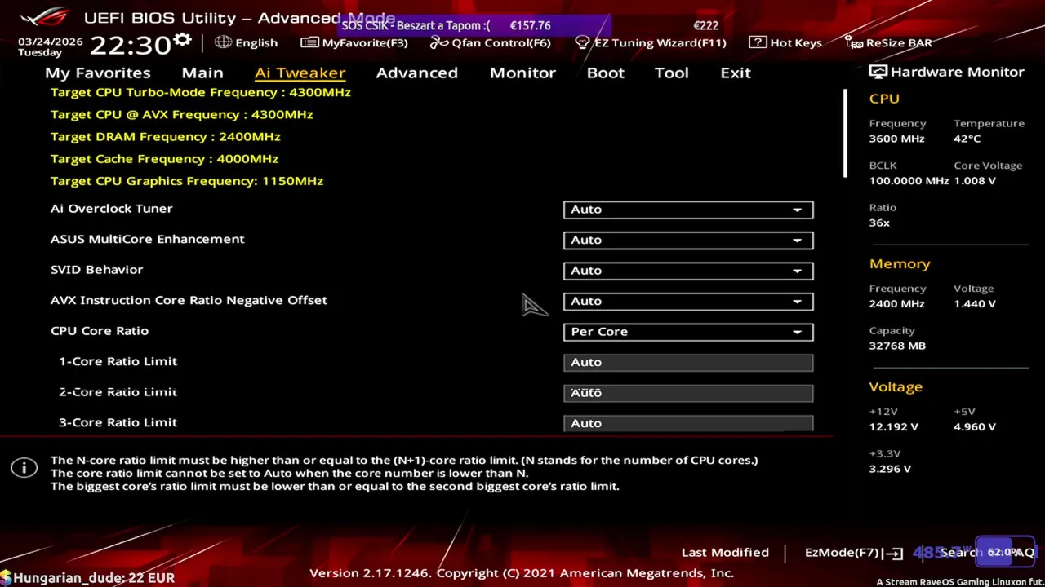This screenshot has height=587, width=1045.
Task: Click the globe language icon
Action: (x=223, y=42)
